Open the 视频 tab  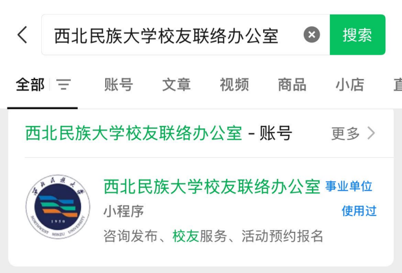click(234, 84)
